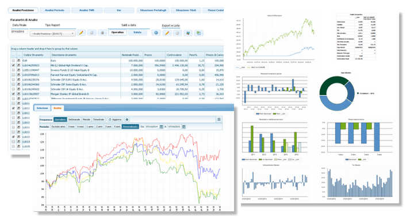Check the Schroder ISF EURO Equity row checkbox
The image size is (410, 217).
click(13, 80)
